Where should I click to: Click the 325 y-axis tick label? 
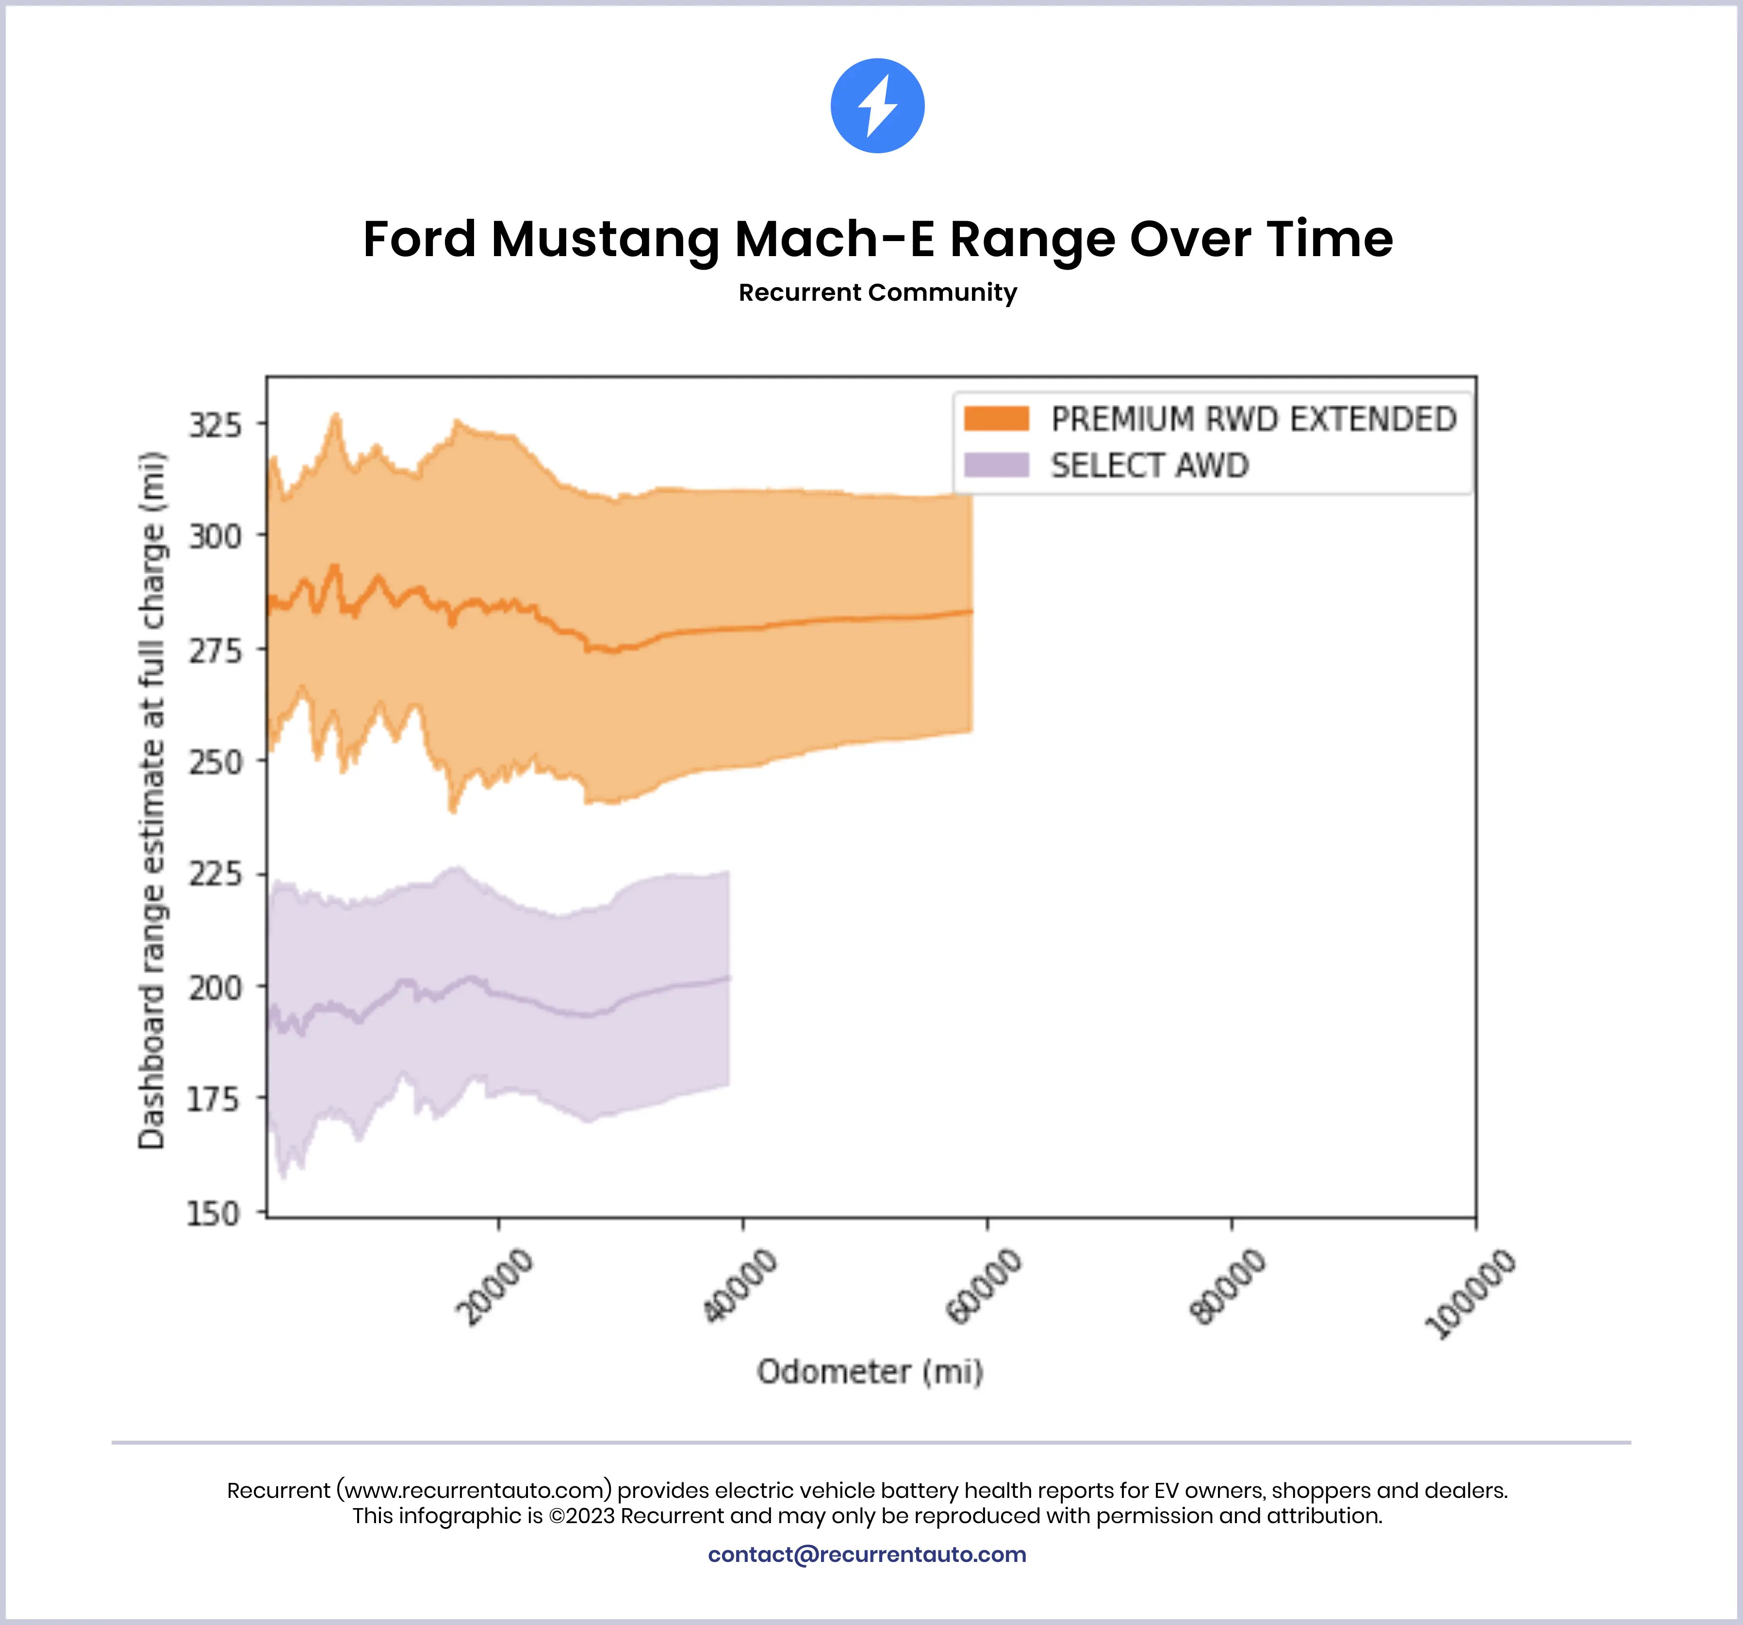click(215, 425)
